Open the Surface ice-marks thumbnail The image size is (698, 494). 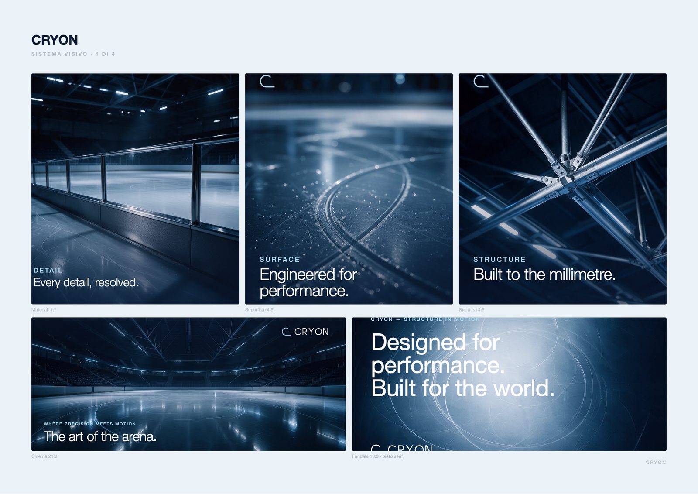(349, 189)
